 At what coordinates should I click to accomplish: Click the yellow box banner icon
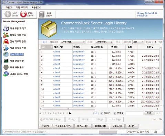point(49,29)
